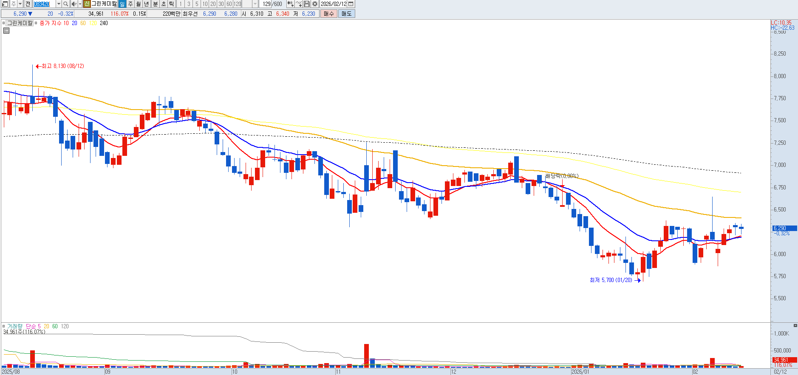Click the stock search magnifier icon
The height and width of the screenshot is (375, 798).
pos(66,4)
